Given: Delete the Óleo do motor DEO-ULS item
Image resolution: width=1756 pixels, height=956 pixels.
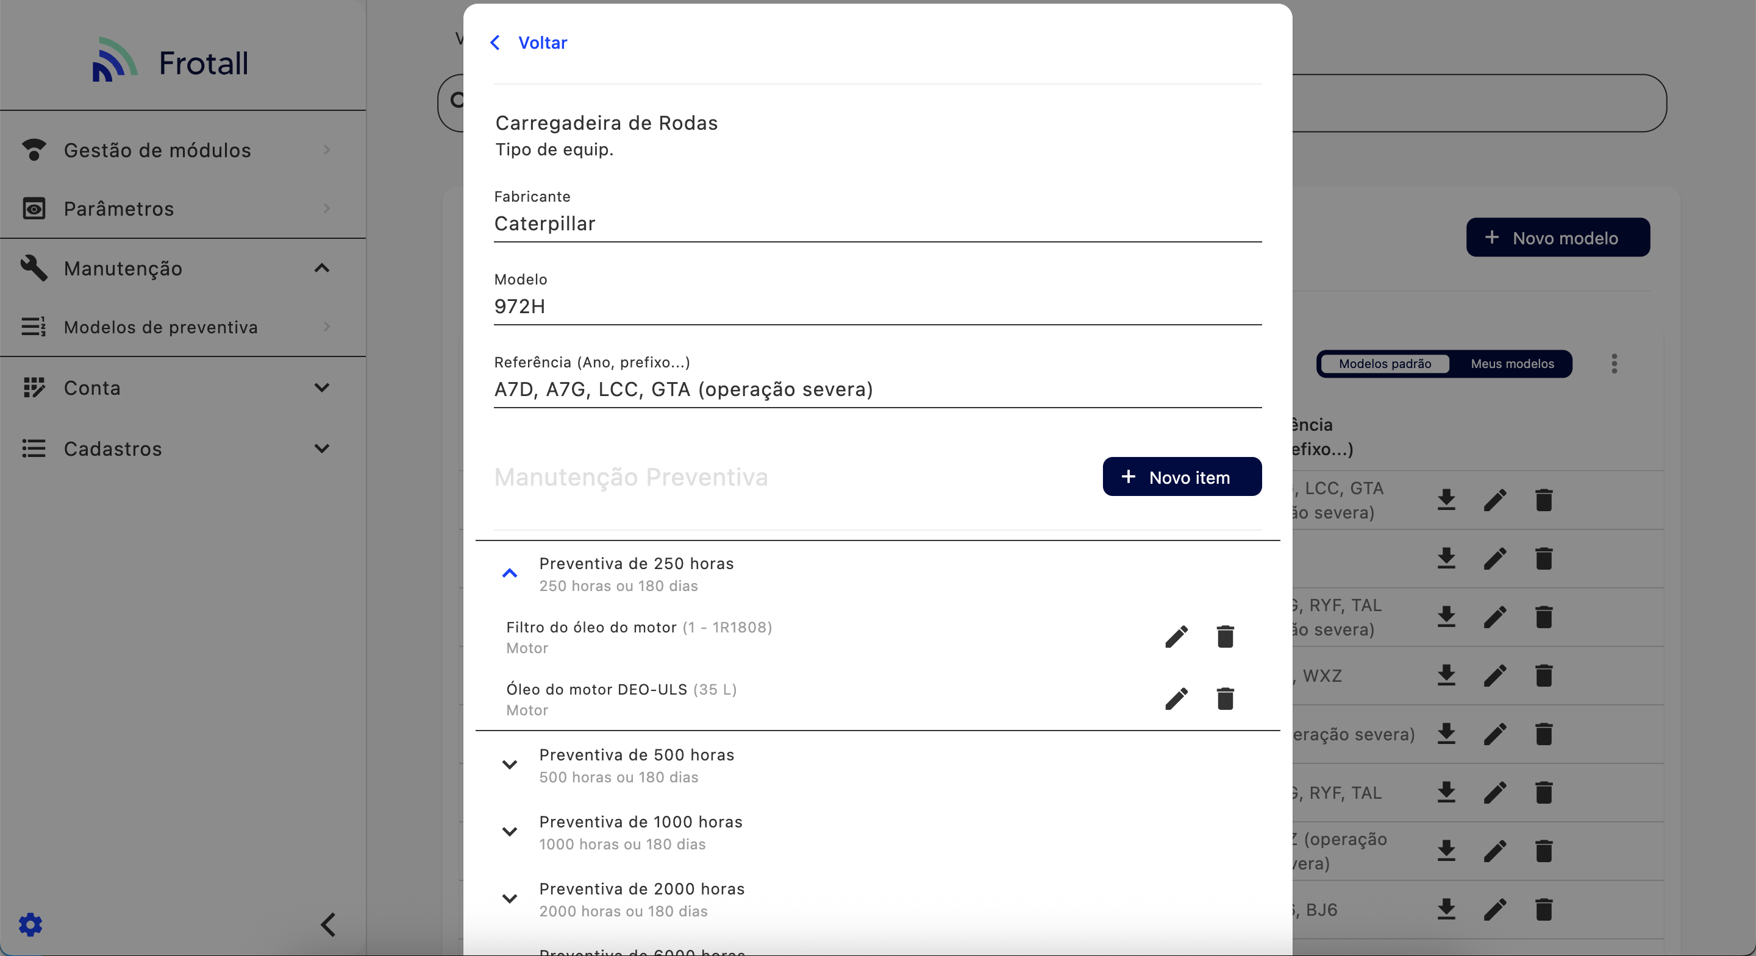Looking at the screenshot, I should (x=1225, y=698).
